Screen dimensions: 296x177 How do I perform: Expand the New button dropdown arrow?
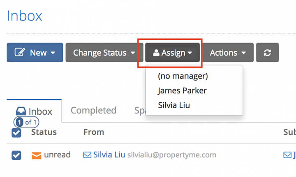click(x=53, y=53)
